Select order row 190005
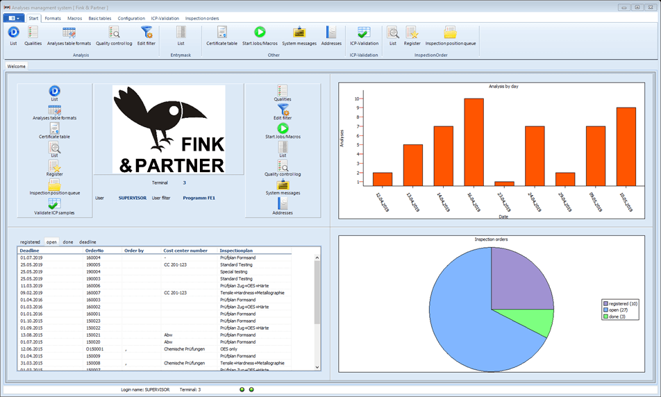This screenshot has width=661, height=397. tap(155, 264)
